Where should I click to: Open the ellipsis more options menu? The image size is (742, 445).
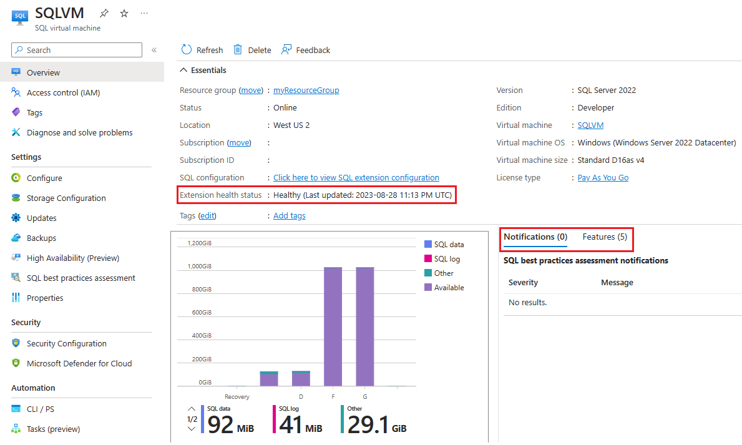[x=144, y=13]
